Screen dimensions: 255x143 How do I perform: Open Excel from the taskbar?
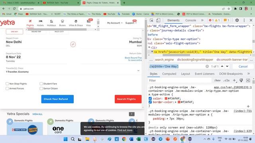(139, 139)
